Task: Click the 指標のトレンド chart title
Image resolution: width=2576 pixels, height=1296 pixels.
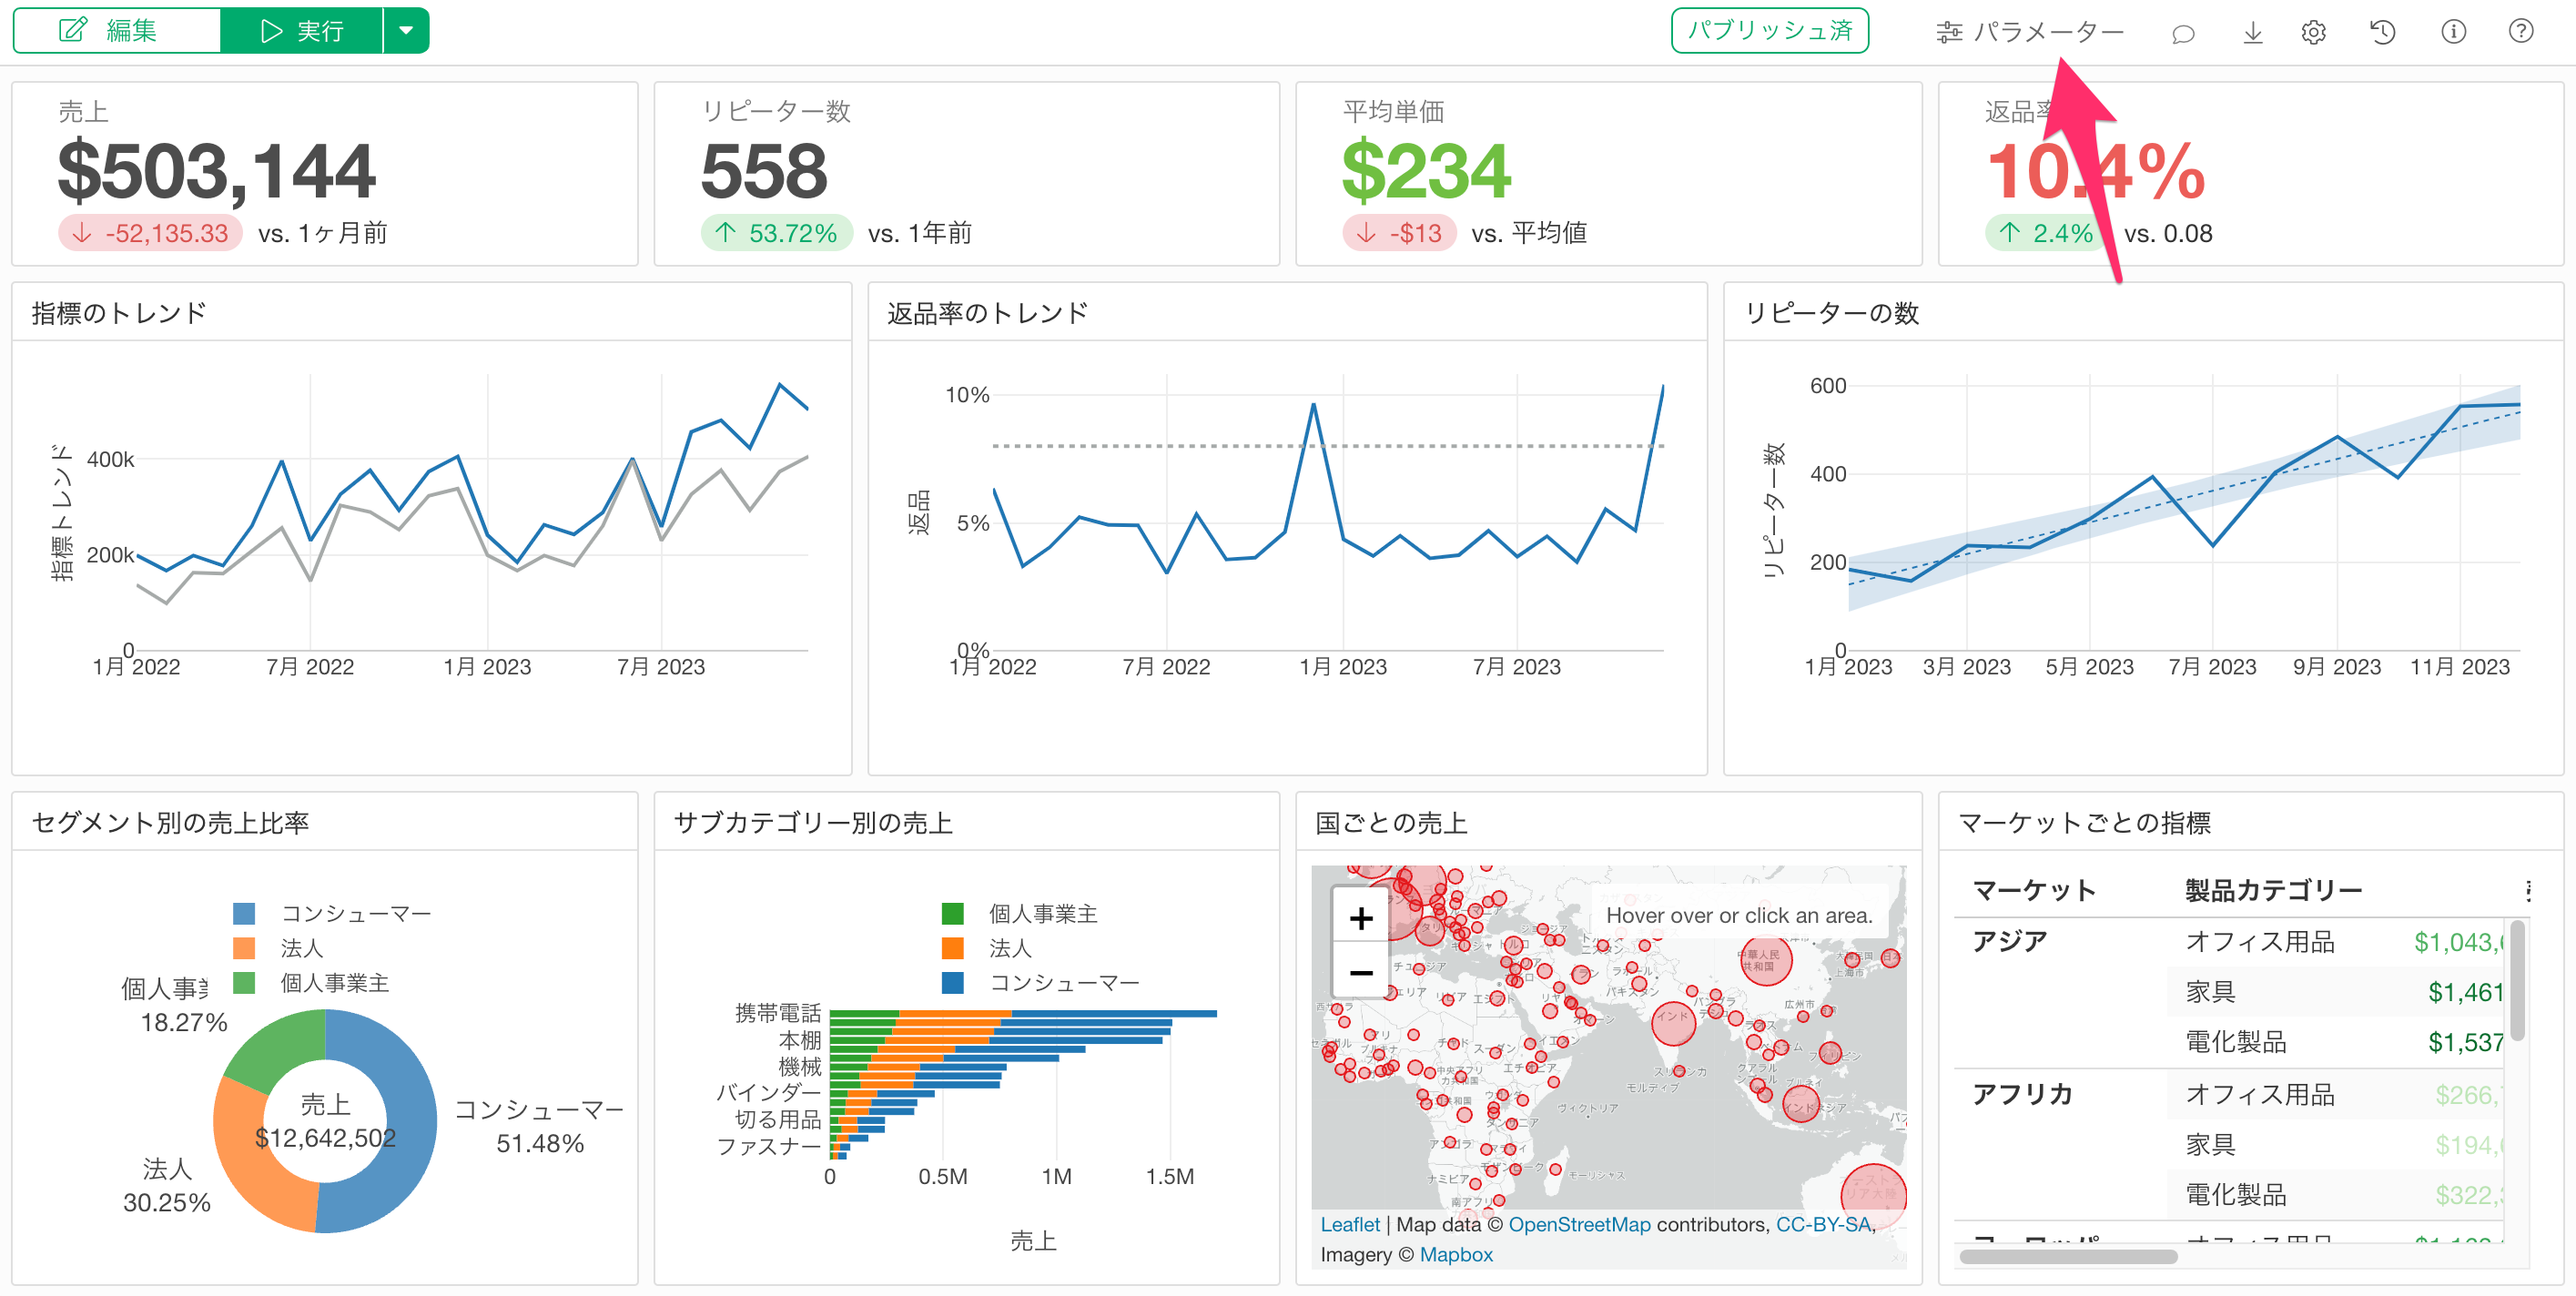Action: point(119,313)
